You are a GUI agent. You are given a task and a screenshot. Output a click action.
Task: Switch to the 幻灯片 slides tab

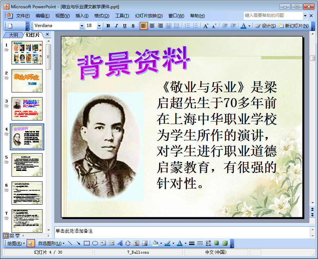coord(33,35)
